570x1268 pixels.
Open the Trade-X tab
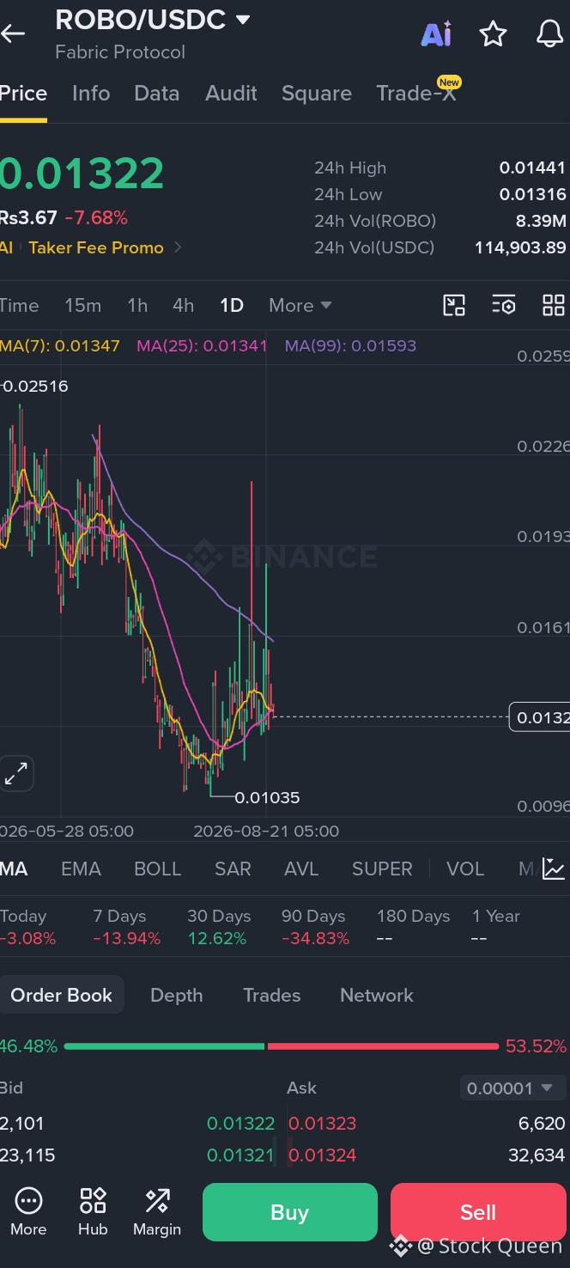[416, 93]
